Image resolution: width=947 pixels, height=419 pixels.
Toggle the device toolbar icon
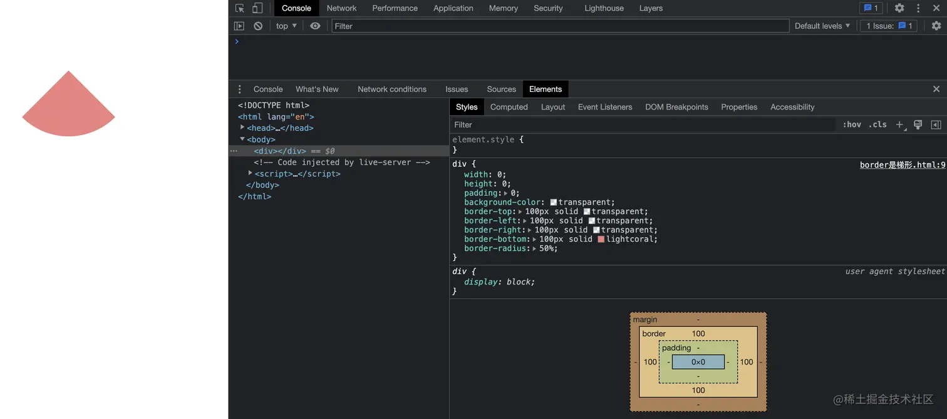(257, 8)
